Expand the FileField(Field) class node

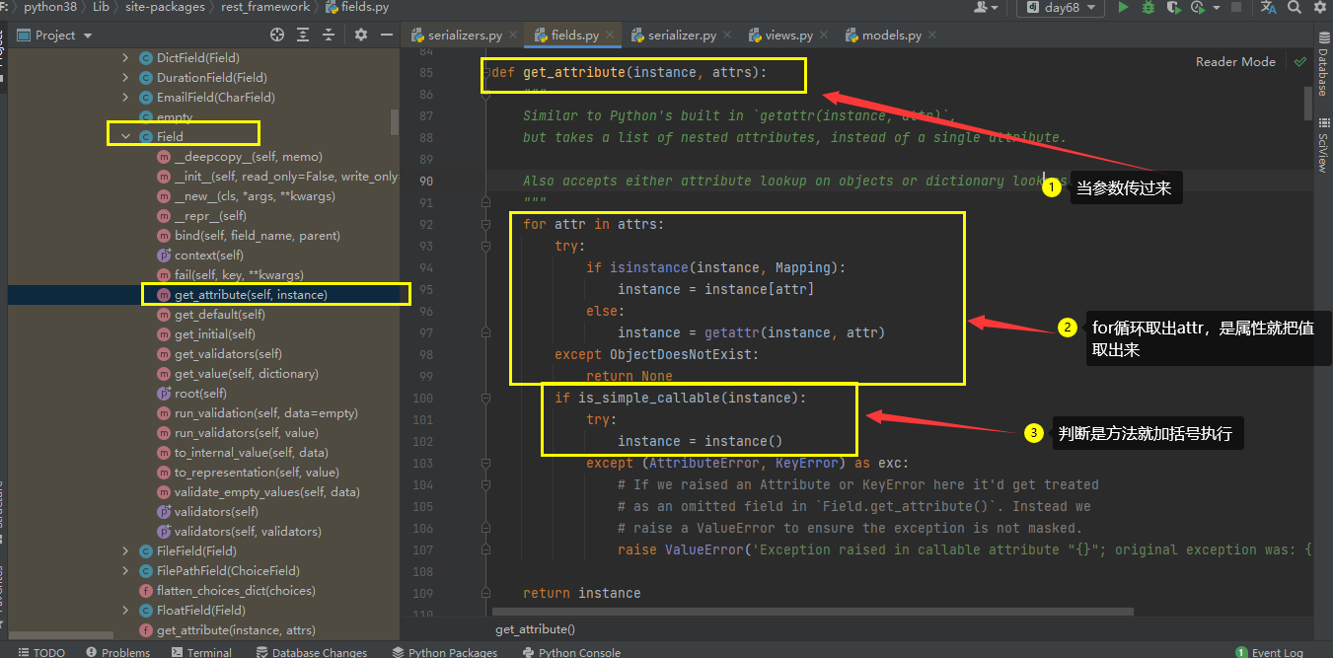[x=125, y=551]
